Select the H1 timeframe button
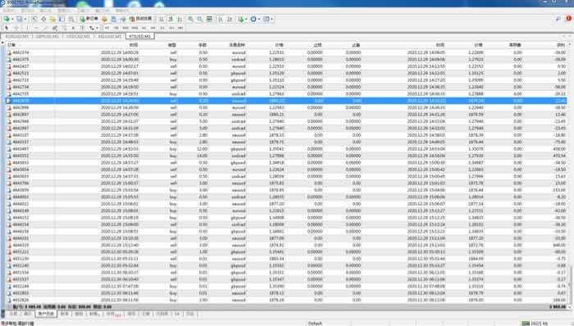This screenshot has height=326, width=574. (143, 28)
